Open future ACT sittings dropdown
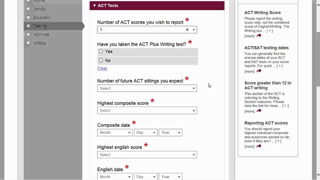Image resolution: width=320 pixels, height=180 pixels. pos(147,88)
